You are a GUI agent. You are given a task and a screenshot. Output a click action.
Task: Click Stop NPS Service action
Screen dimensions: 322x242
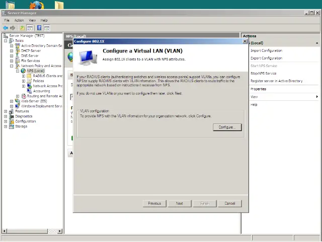coord(264,73)
